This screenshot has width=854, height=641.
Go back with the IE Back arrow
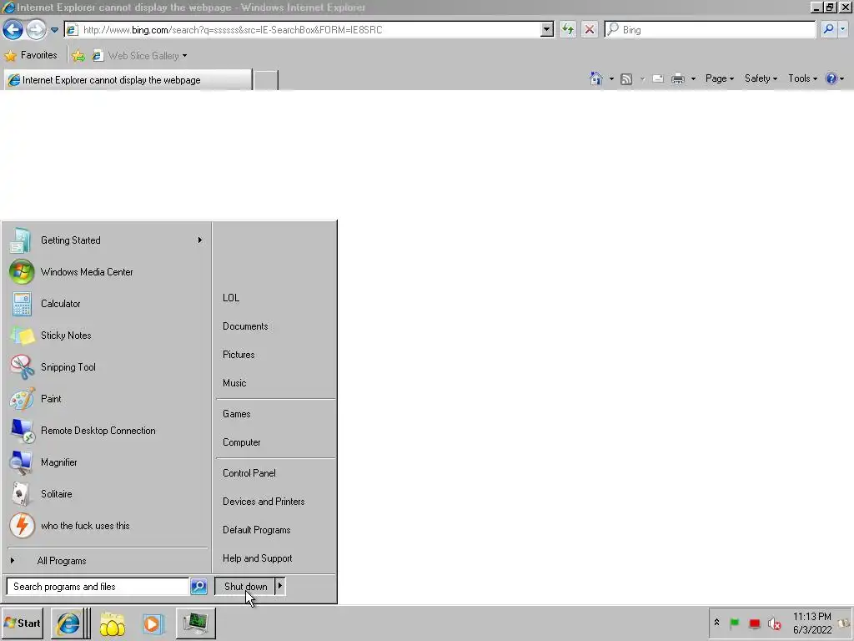click(x=13, y=29)
